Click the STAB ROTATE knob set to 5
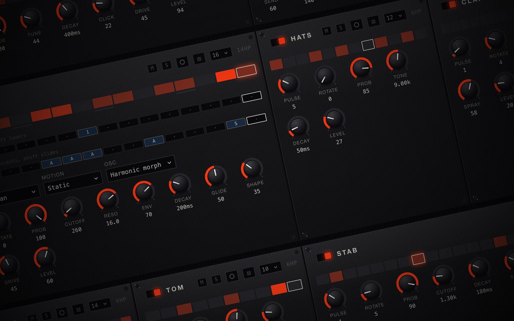The image size is (514, 321). pyautogui.click(x=371, y=291)
